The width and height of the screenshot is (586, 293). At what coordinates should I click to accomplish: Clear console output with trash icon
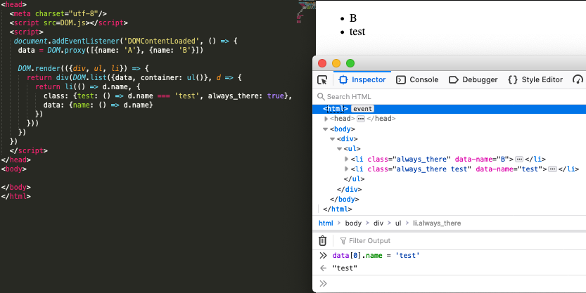coord(322,241)
